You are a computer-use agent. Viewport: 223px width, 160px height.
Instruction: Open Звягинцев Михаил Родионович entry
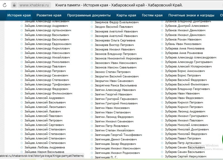117,153
